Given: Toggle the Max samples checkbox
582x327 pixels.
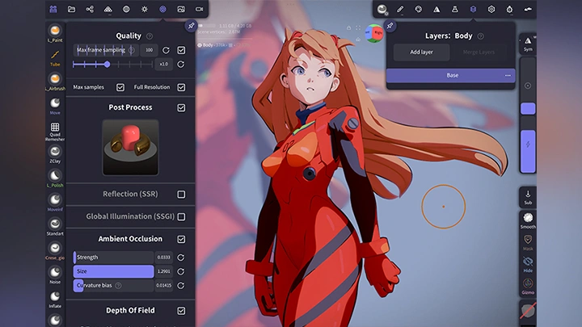Looking at the screenshot, I should click(120, 87).
